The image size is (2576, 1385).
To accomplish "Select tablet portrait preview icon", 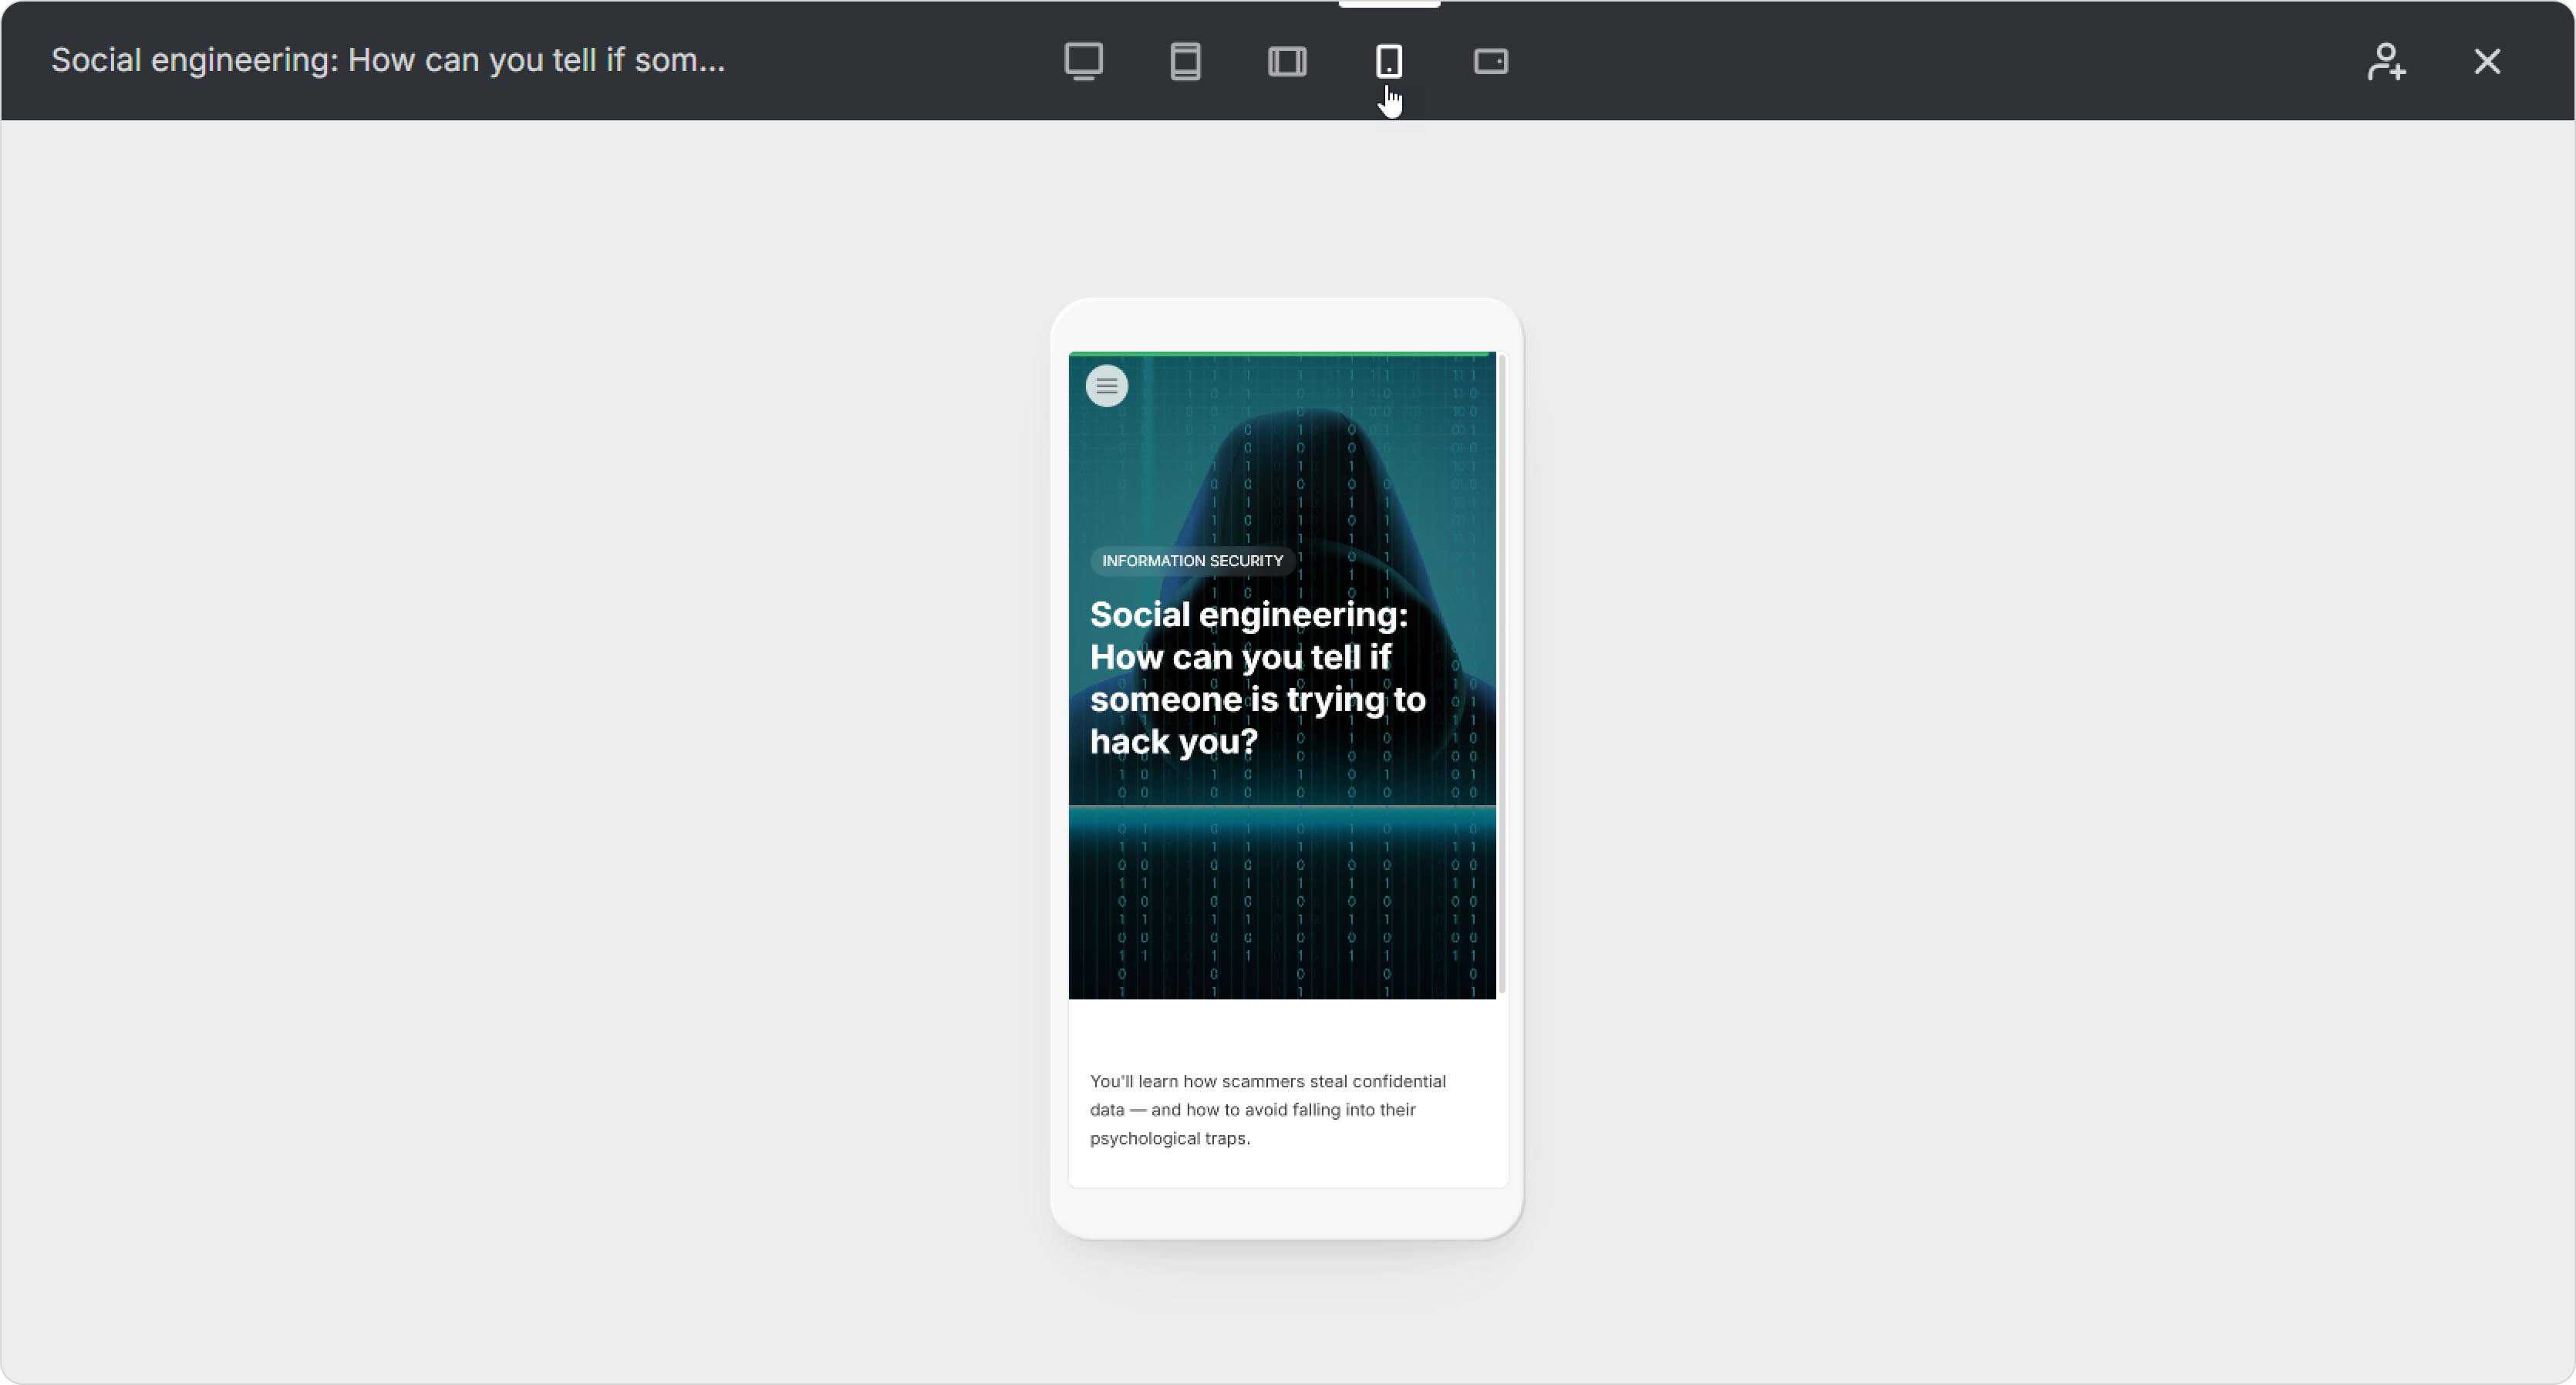I will 1185,61.
